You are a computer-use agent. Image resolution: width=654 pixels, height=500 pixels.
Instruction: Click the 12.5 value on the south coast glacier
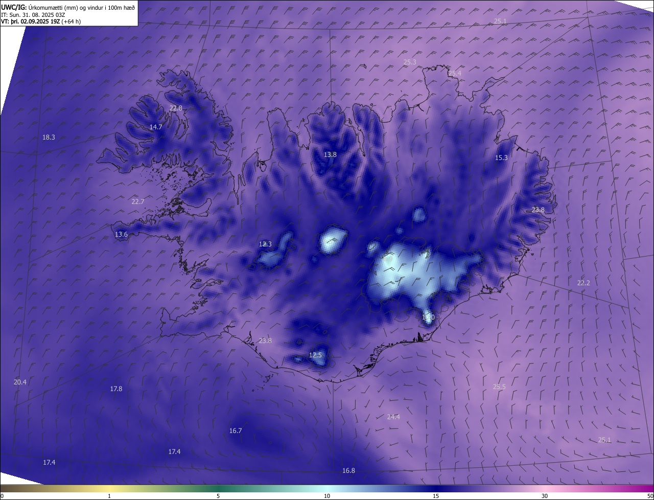coord(316,355)
